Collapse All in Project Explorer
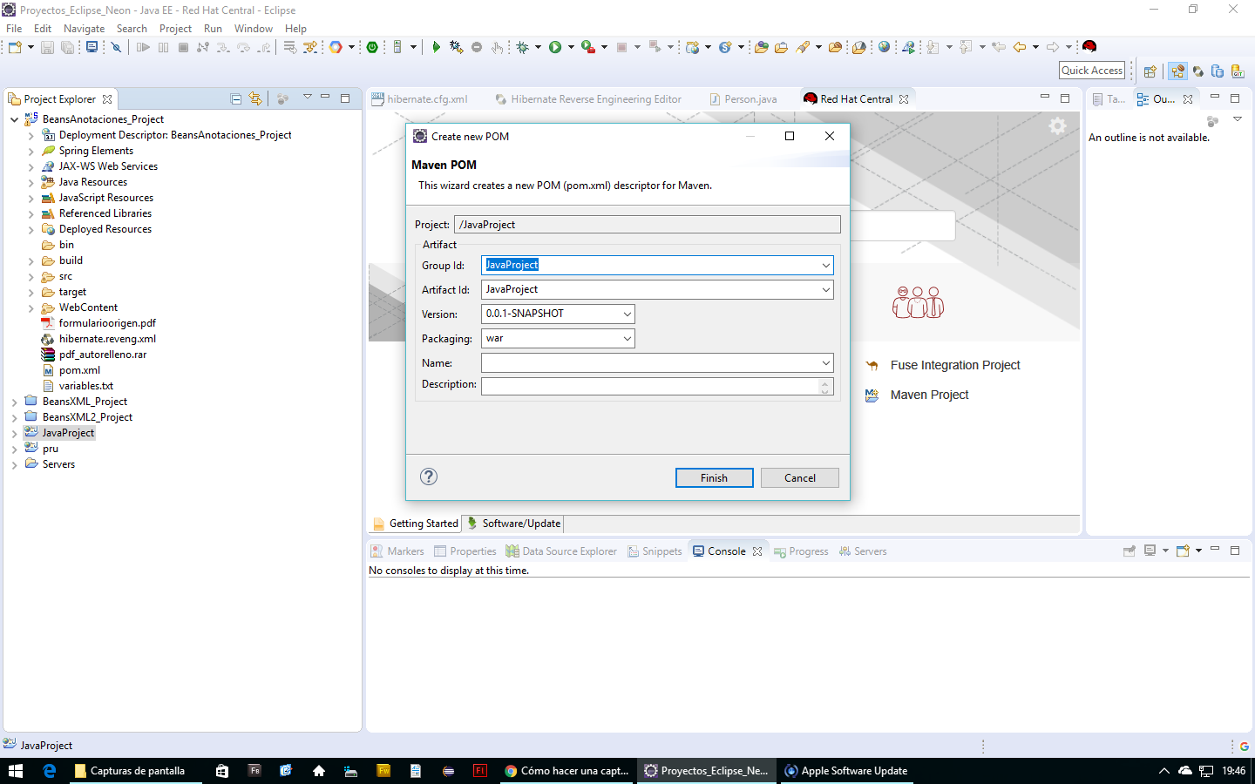 pyautogui.click(x=235, y=98)
